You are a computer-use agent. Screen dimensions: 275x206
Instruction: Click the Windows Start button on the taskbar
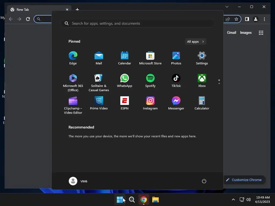[x=120, y=200]
